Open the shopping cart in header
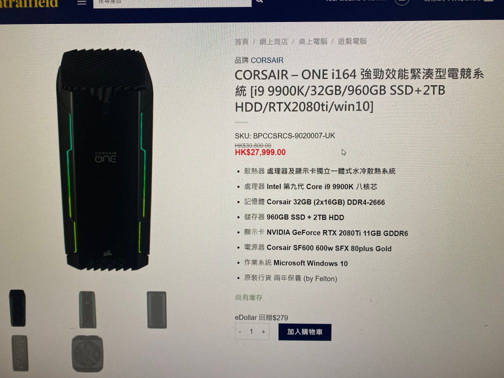This screenshot has width=504, height=378. tap(458, 1)
